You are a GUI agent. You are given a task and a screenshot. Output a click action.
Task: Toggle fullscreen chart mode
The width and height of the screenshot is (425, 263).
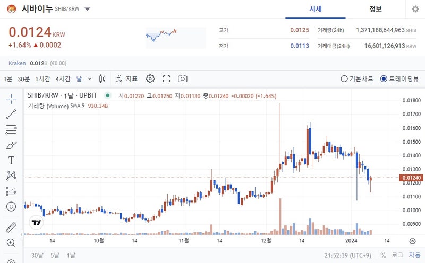coord(166,78)
